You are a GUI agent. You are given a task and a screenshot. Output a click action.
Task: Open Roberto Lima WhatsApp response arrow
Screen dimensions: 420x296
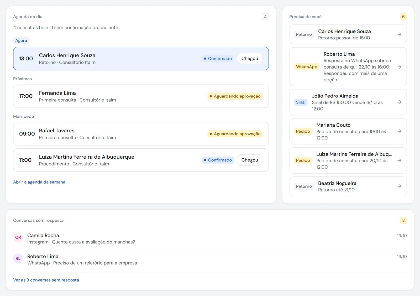coord(399,67)
